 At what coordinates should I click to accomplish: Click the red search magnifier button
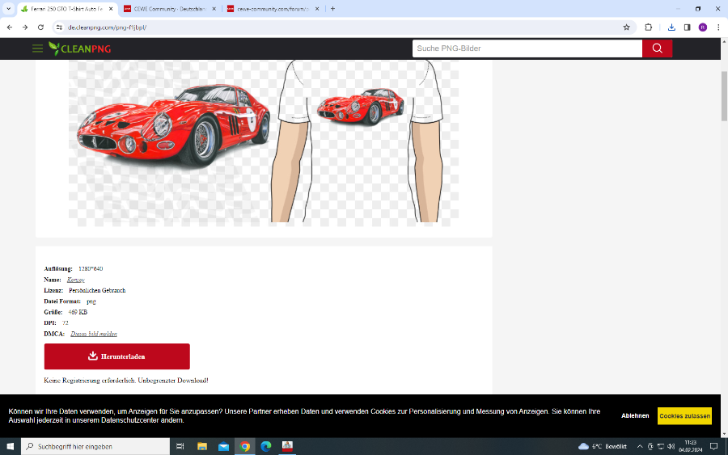pos(657,48)
